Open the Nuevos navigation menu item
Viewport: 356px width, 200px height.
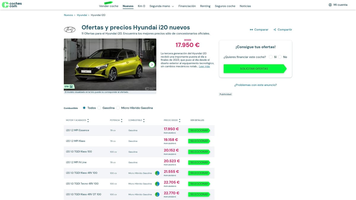point(128,6)
